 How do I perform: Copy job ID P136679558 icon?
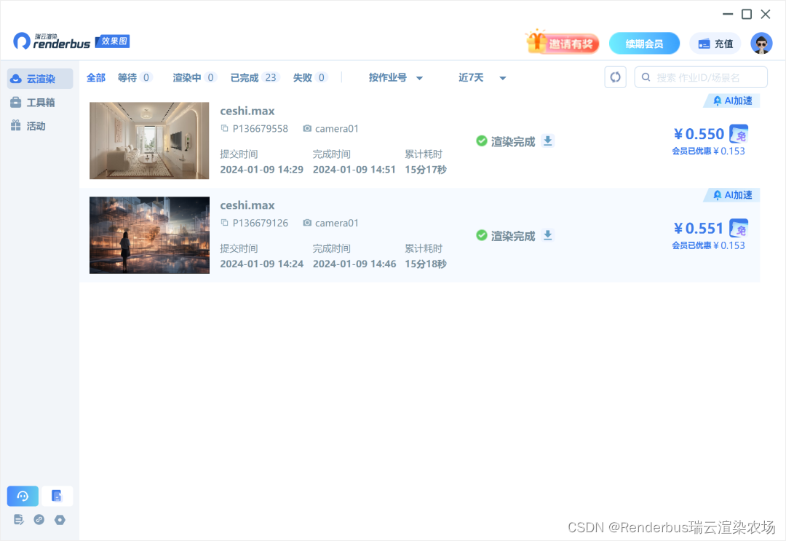[x=225, y=129]
